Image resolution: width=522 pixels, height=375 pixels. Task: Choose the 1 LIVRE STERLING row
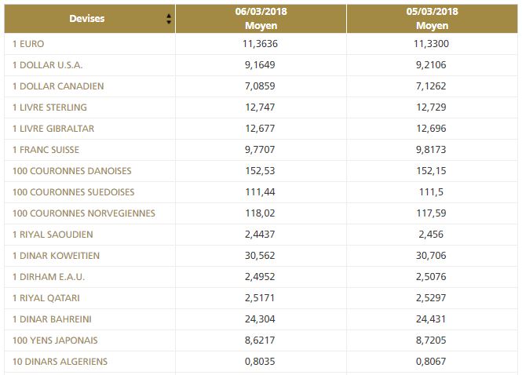coord(49,107)
